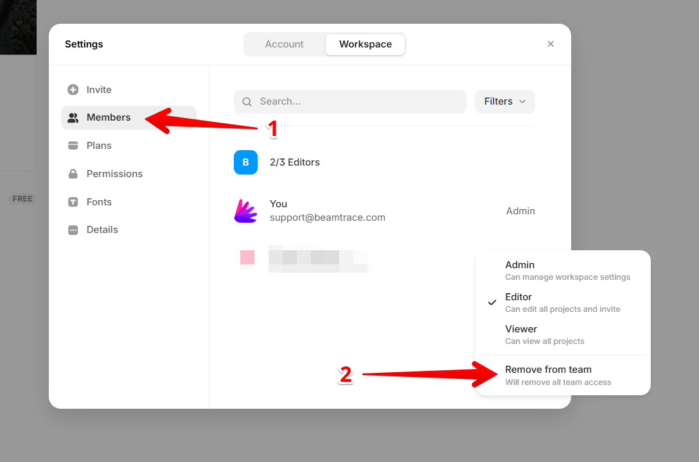Focus the member Search field
Viewport: 699px width, 462px height.
coord(350,101)
